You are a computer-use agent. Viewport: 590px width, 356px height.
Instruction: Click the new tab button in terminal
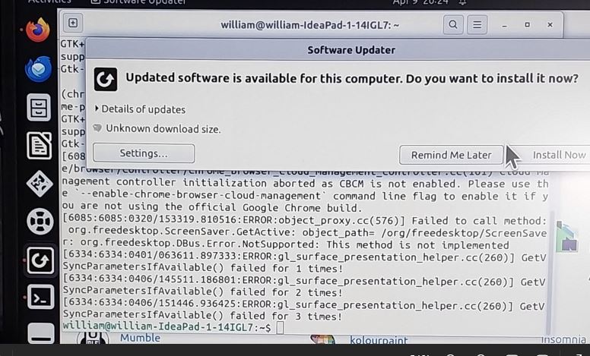tap(73, 24)
